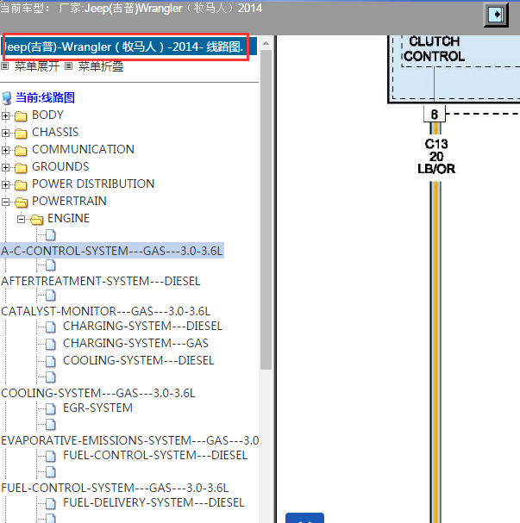
Task: Click the C13 20 LB/OR wire label
Action: pos(436,157)
